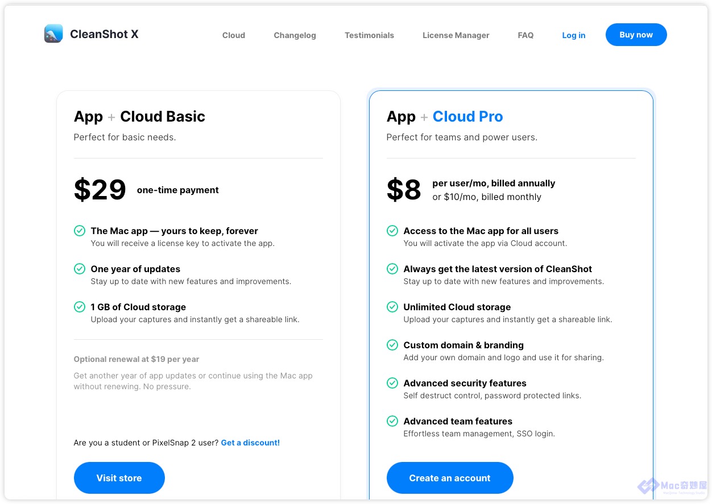Click the Advanced team features title
Screen dimensions: 712x504
(x=458, y=421)
